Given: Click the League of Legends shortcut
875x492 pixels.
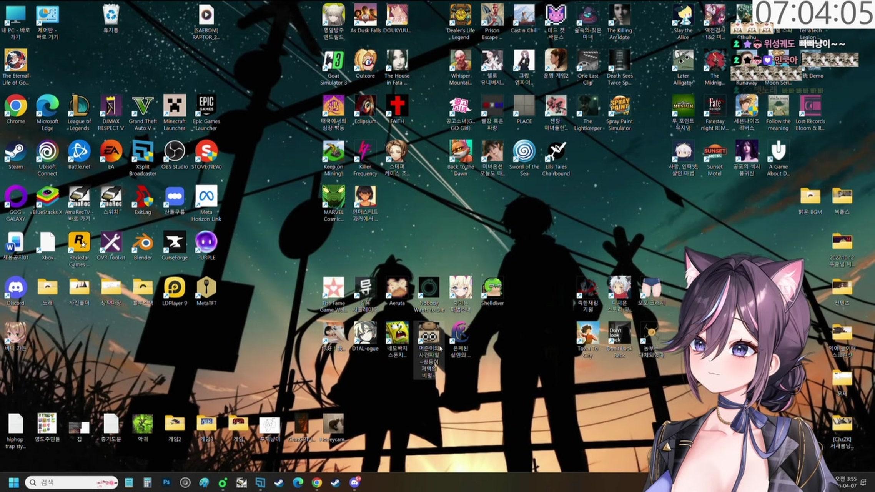Looking at the screenshot, I should [x=79, y=106].
